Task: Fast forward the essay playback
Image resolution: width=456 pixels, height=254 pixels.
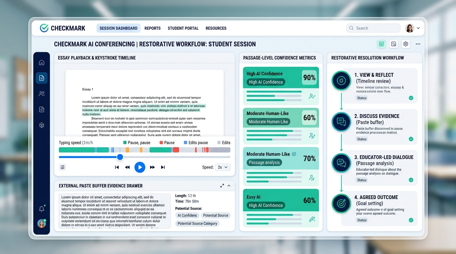Action: tap(152, 167)
